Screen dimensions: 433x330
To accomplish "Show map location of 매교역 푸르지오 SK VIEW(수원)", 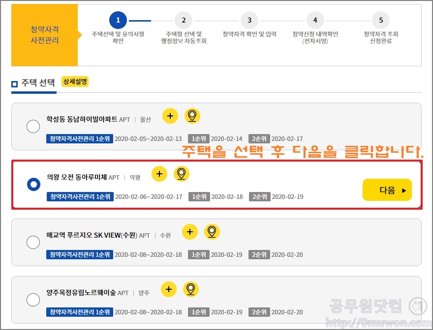I will [x=212, y=232].
